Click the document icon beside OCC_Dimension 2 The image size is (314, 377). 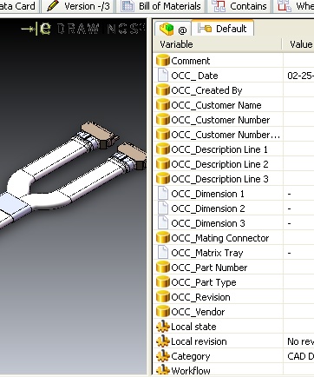[x=163, y=208]
